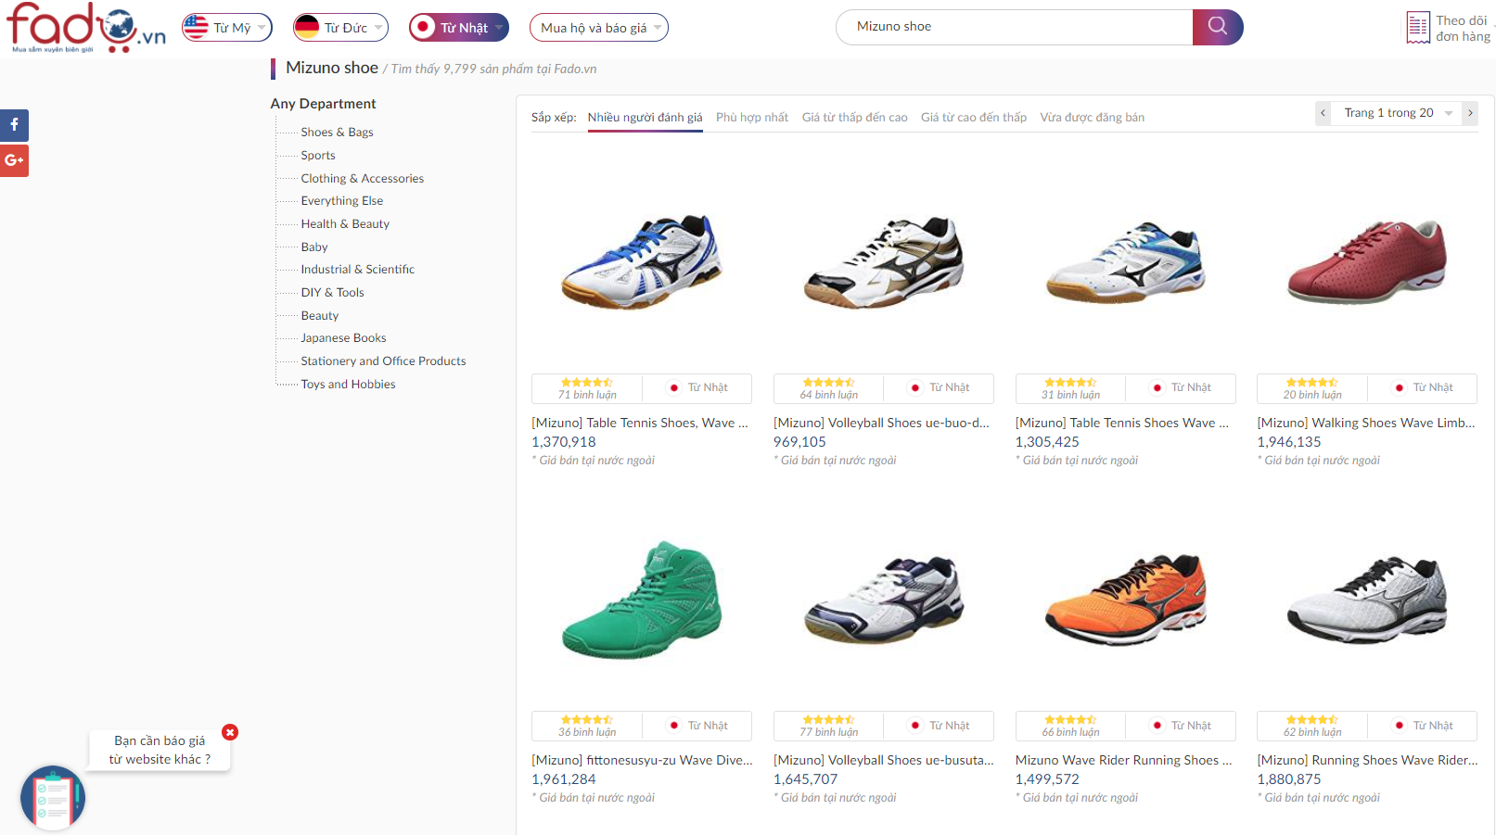Select the Everything Else department
Image resolution: width=1496 pixels, height=835 pixels.
click(x=342, y=201)
